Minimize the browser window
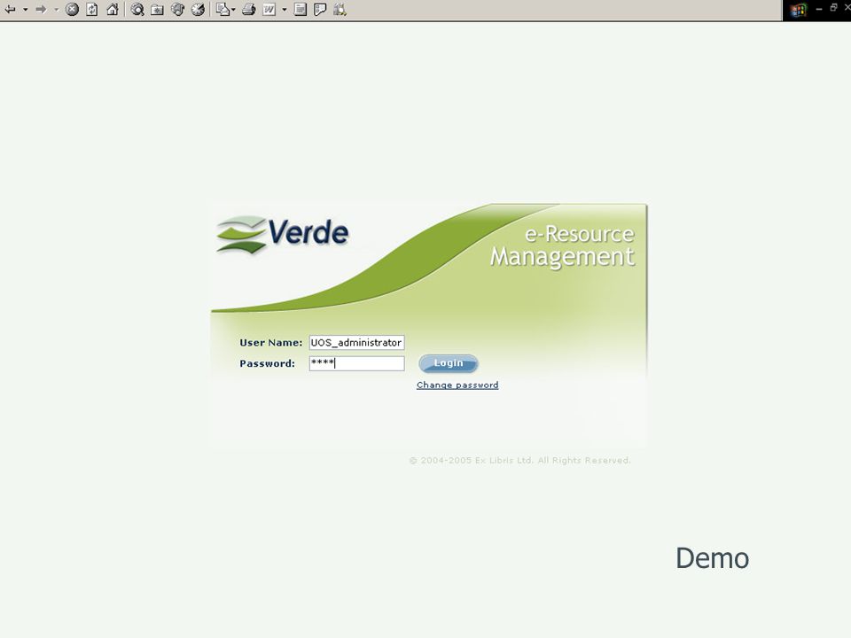The width and height of the screenshot is (851, 638). point(819,8)
